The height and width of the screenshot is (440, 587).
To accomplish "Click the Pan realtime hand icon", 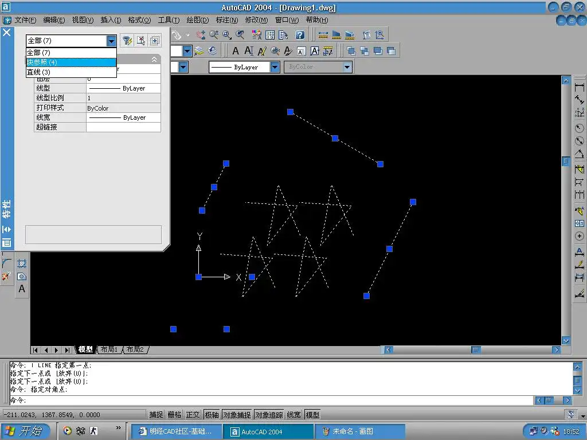I will pyautogui.click(x=201, y=35).
